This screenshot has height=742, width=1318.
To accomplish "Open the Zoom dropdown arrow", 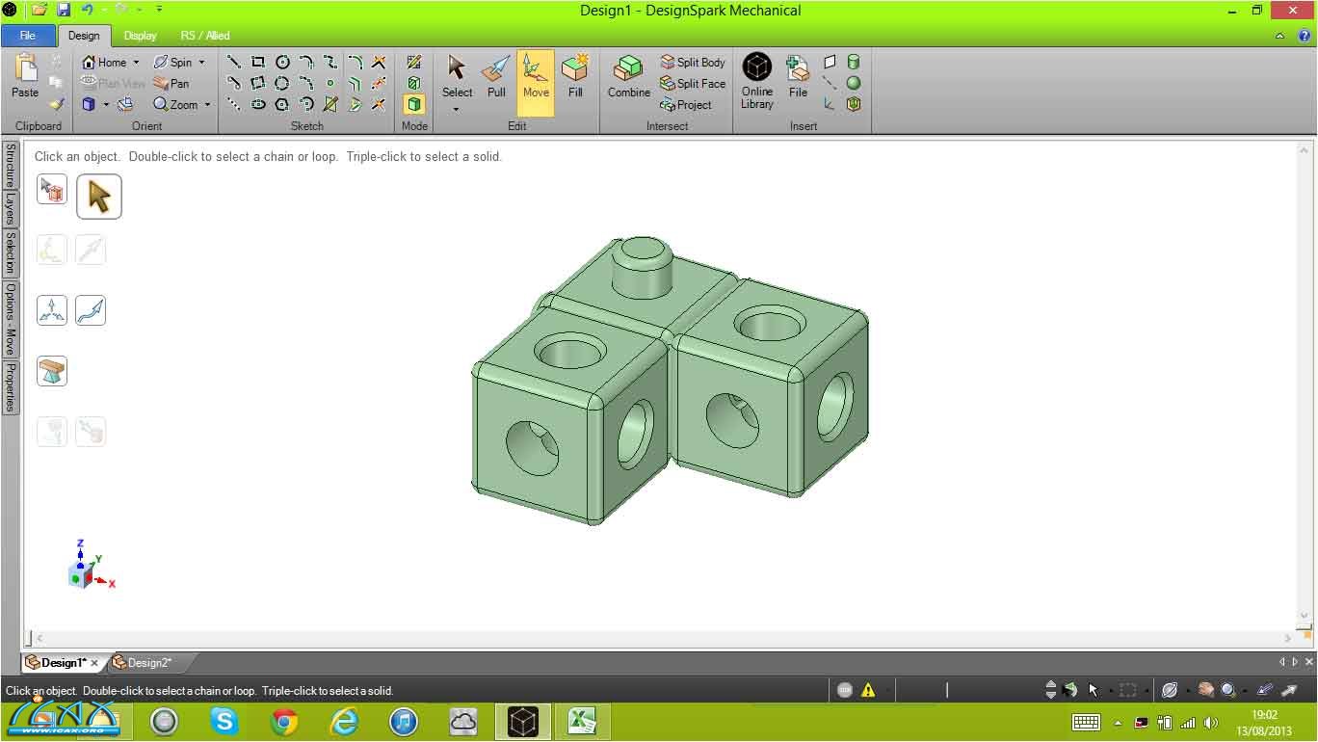I will pos(207,105).
